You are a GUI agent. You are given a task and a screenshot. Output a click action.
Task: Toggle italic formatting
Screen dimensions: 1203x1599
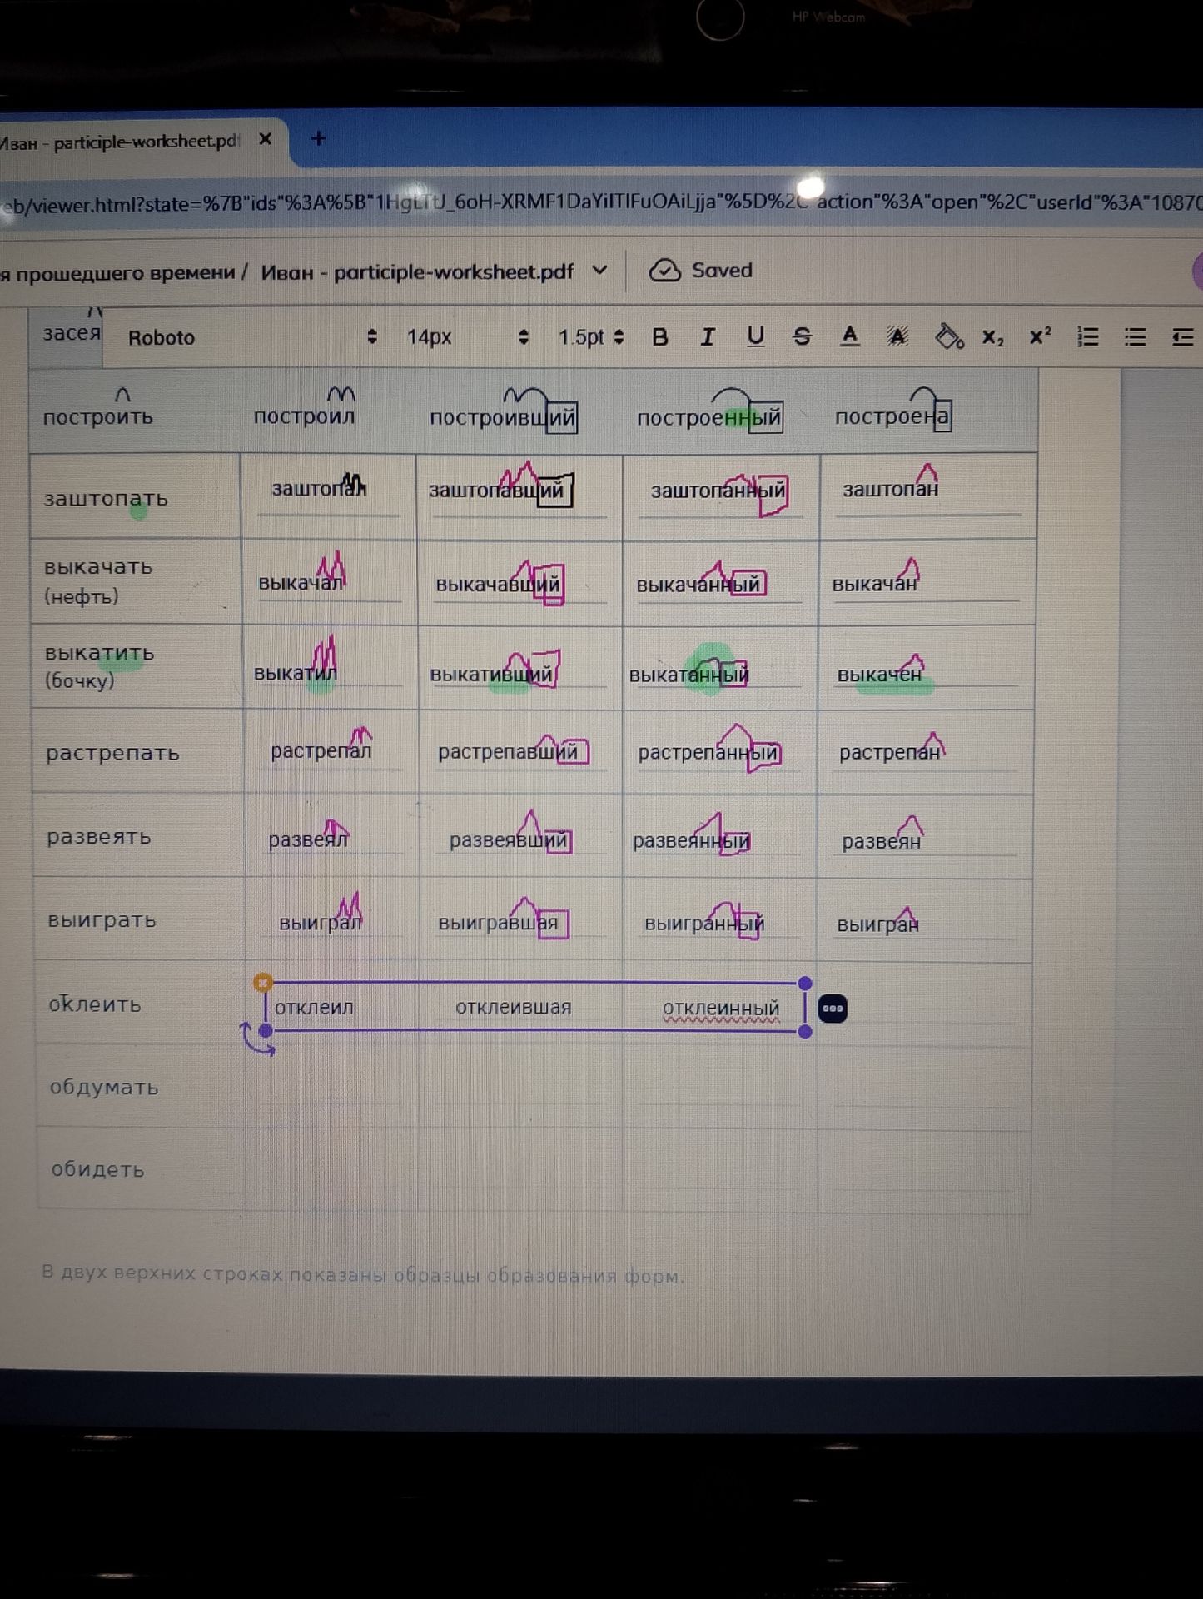[x=708, y=337]
